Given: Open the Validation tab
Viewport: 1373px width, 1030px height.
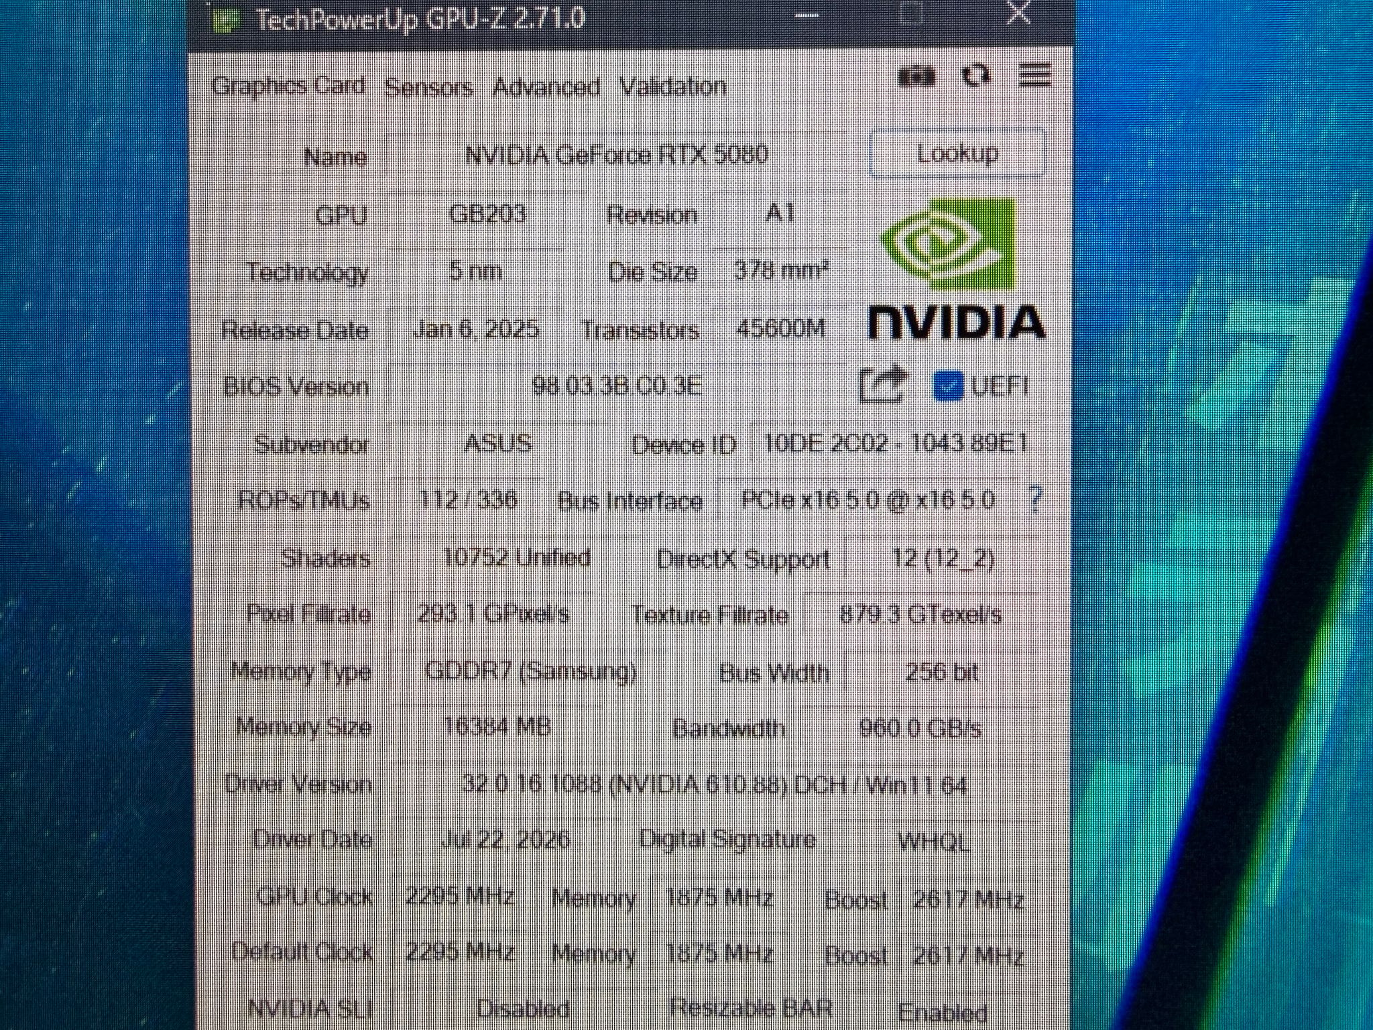Looking at the screenshot, I should coord(672,87).
